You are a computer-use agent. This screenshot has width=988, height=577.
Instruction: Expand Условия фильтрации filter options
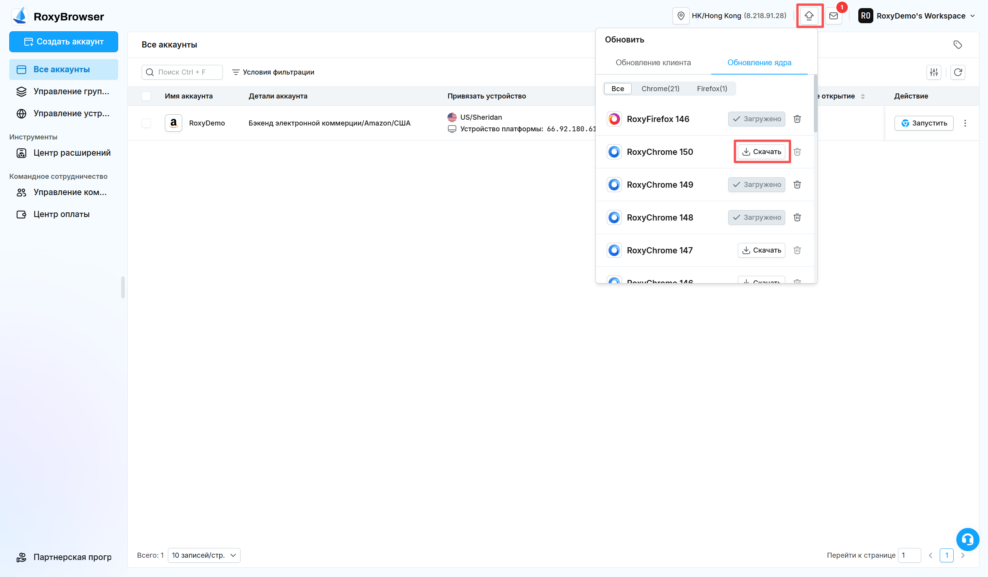(x=273, y=72)
